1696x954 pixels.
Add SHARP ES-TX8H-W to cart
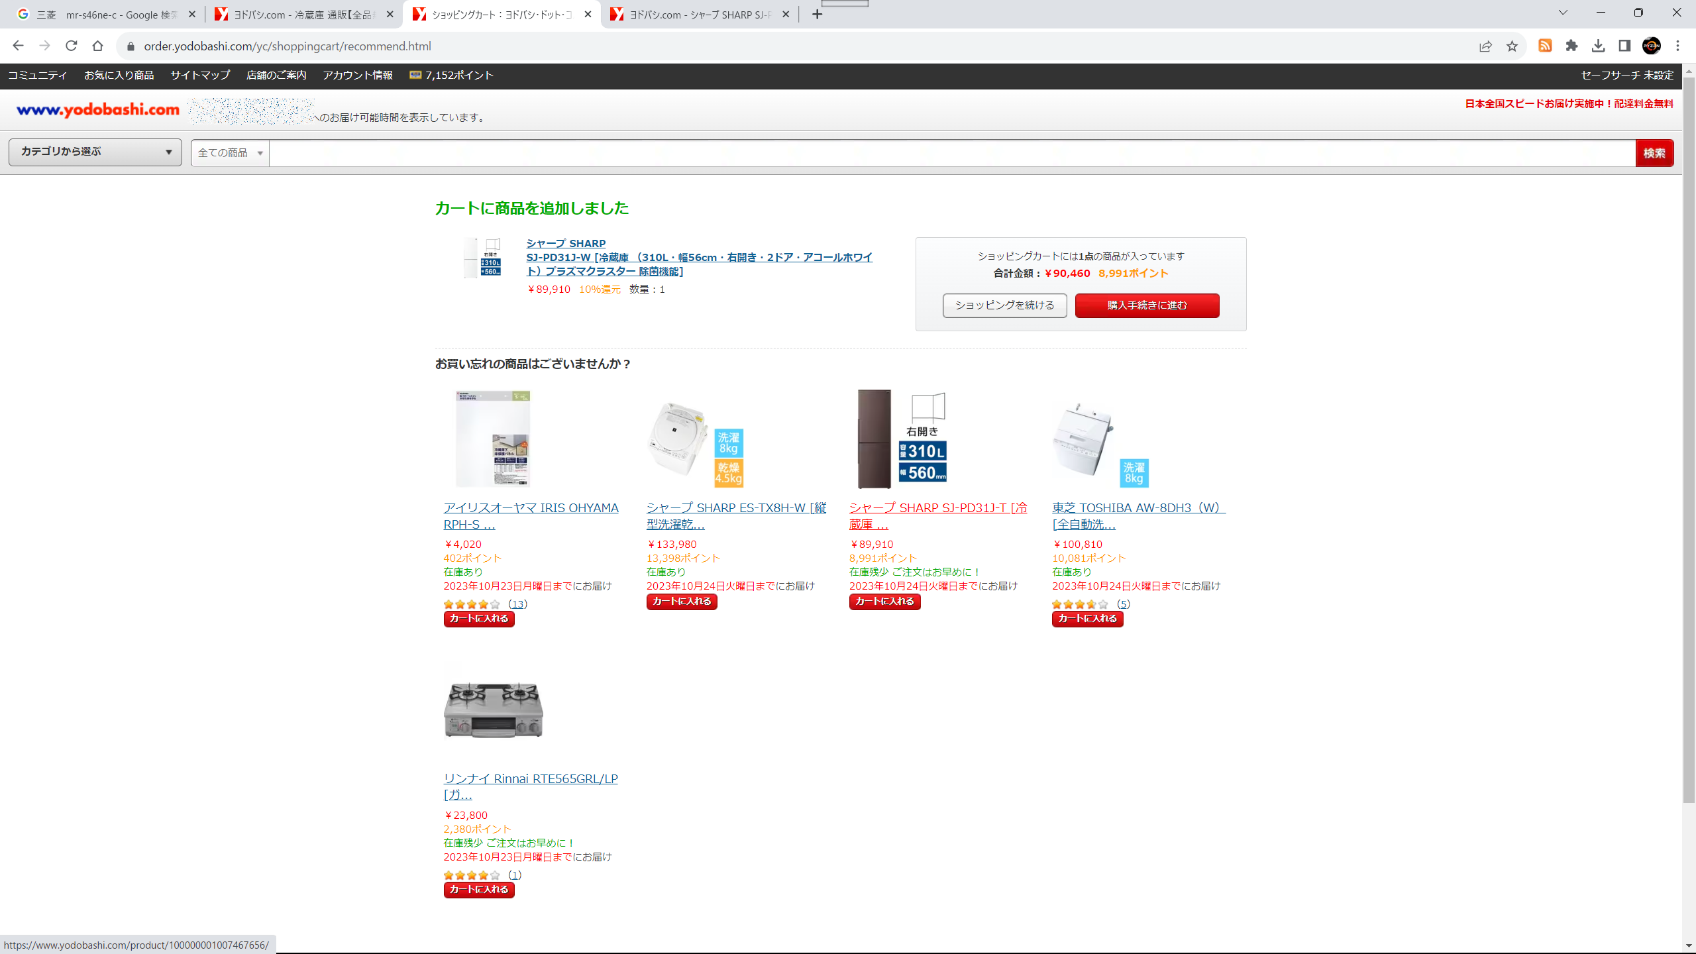click(682, 602)
